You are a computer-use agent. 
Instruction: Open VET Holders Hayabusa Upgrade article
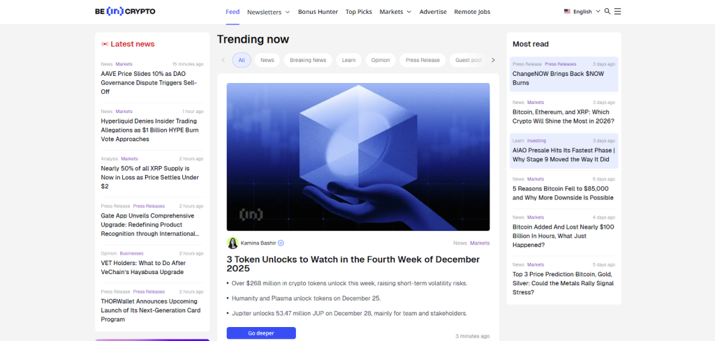(143, 268)
